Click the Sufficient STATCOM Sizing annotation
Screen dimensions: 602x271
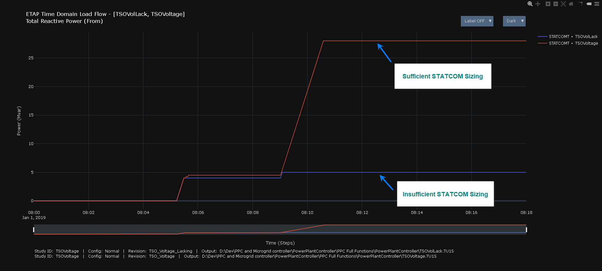tap(442, 76)
